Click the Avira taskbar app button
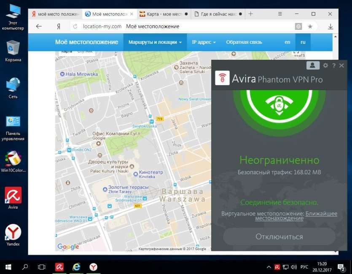Image resolution: width=352 pixels, height=274 pixels. [x=59, y=267]
